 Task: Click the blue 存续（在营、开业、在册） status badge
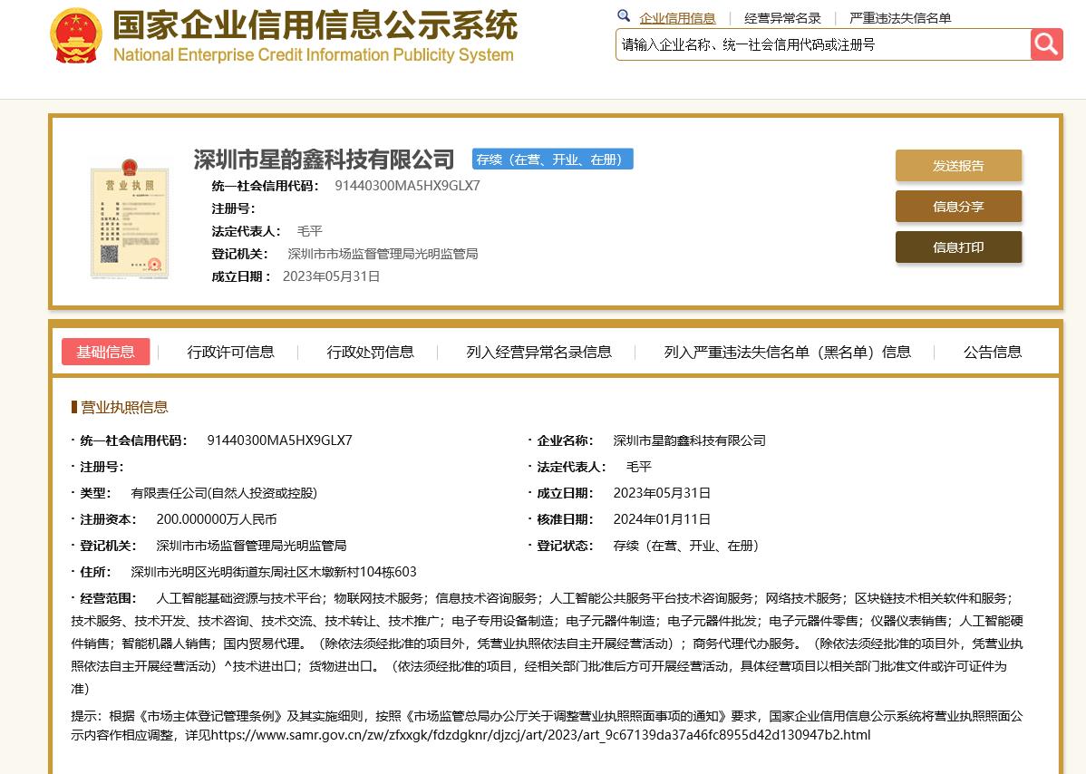click(x=553, y=160)
